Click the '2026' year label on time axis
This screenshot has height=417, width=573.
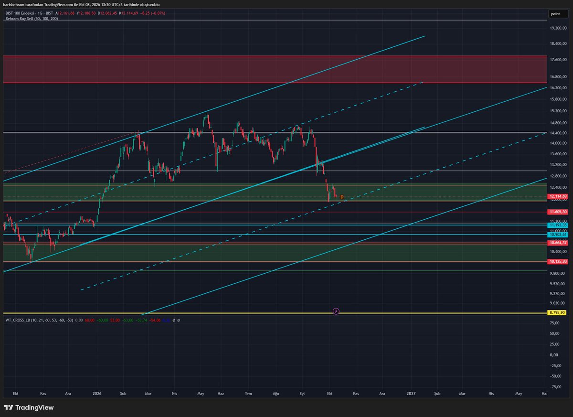97,393
